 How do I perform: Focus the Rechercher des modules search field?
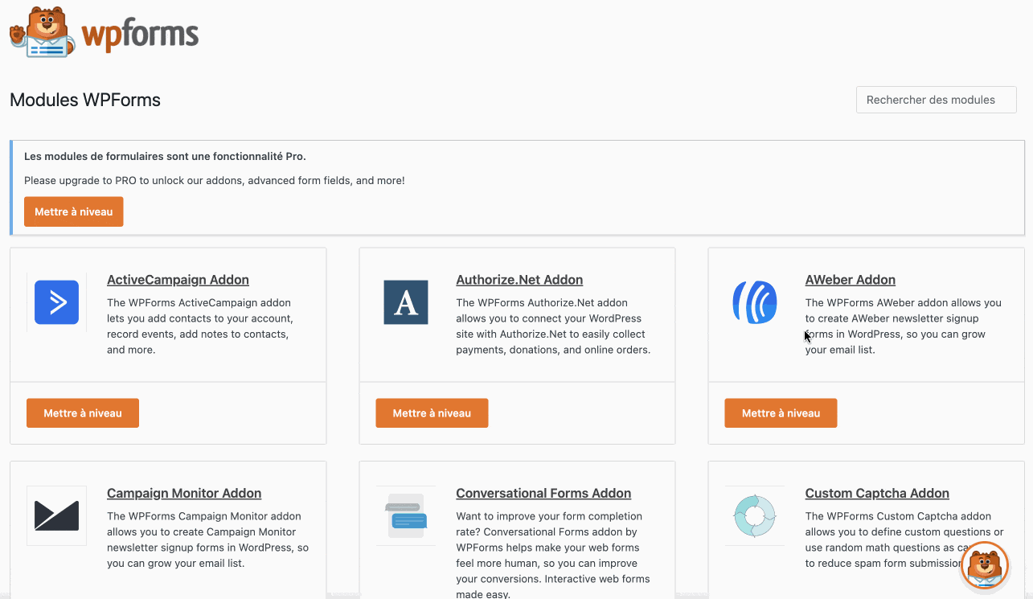tap(937, 100)
